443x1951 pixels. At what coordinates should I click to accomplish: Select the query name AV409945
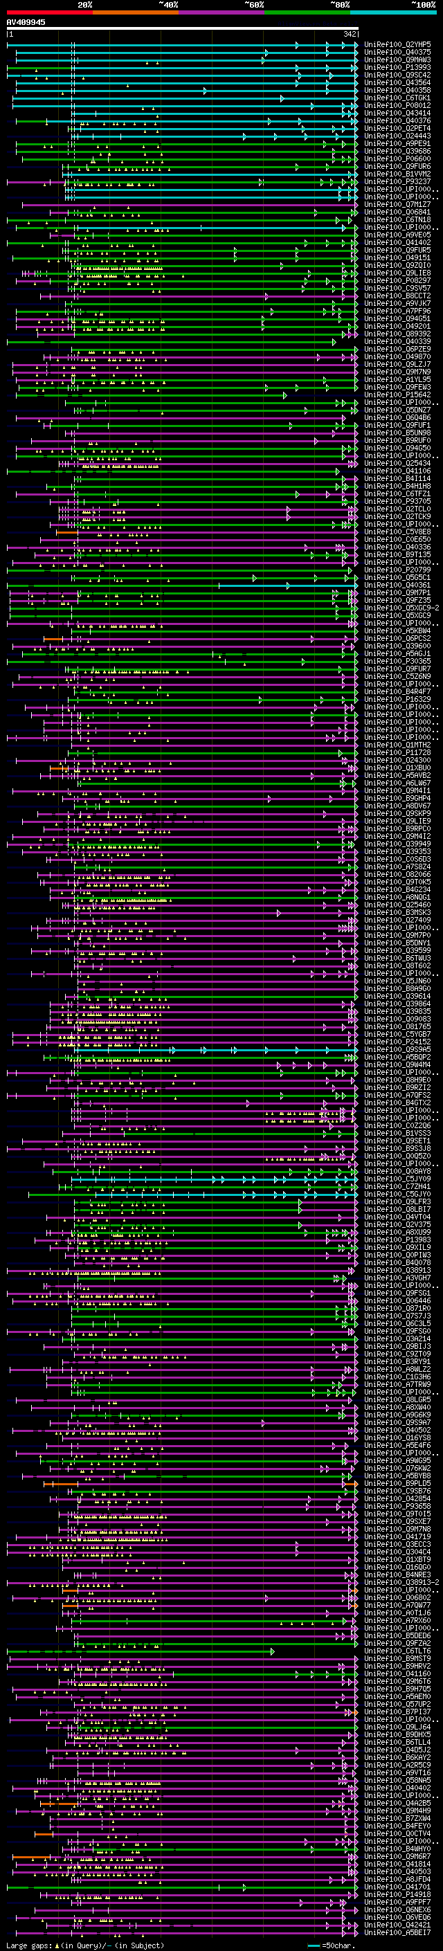click(26, 23)
